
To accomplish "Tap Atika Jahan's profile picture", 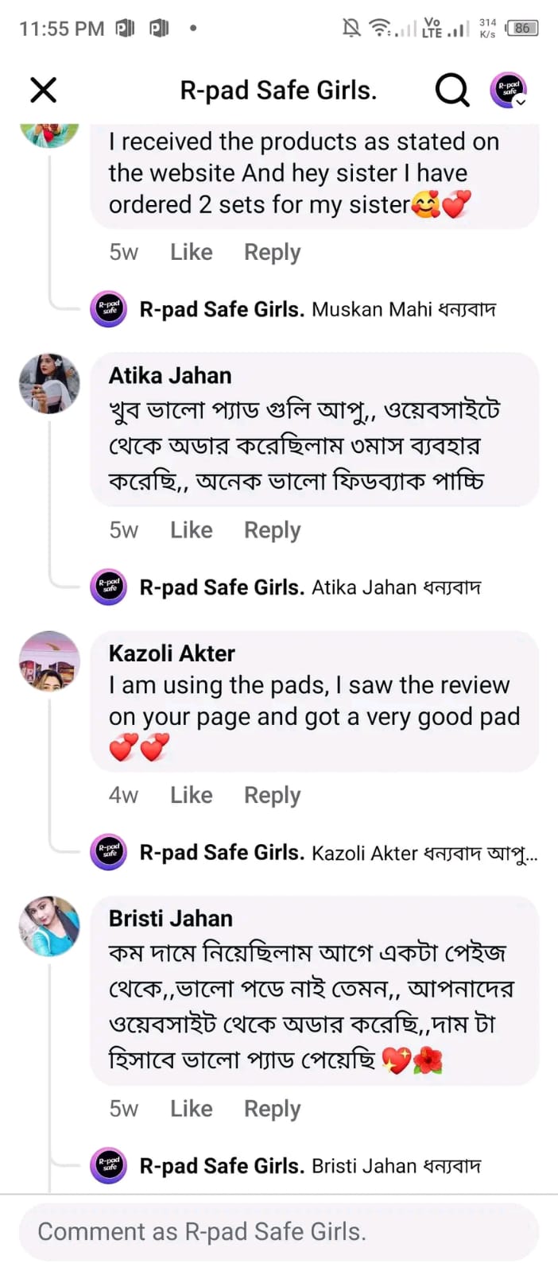I will pos(49,384).
